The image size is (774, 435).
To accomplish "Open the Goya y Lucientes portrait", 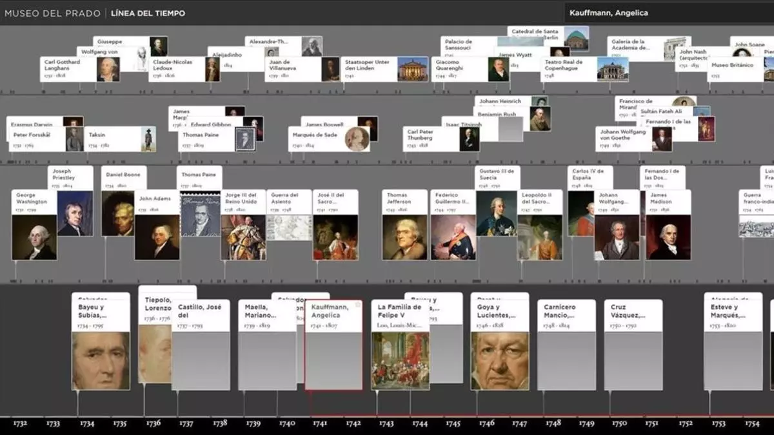I will pyautogui.click(x=499, y=360).
